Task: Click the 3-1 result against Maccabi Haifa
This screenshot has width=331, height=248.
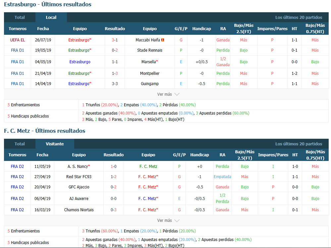Action: [x=115, y=40]
